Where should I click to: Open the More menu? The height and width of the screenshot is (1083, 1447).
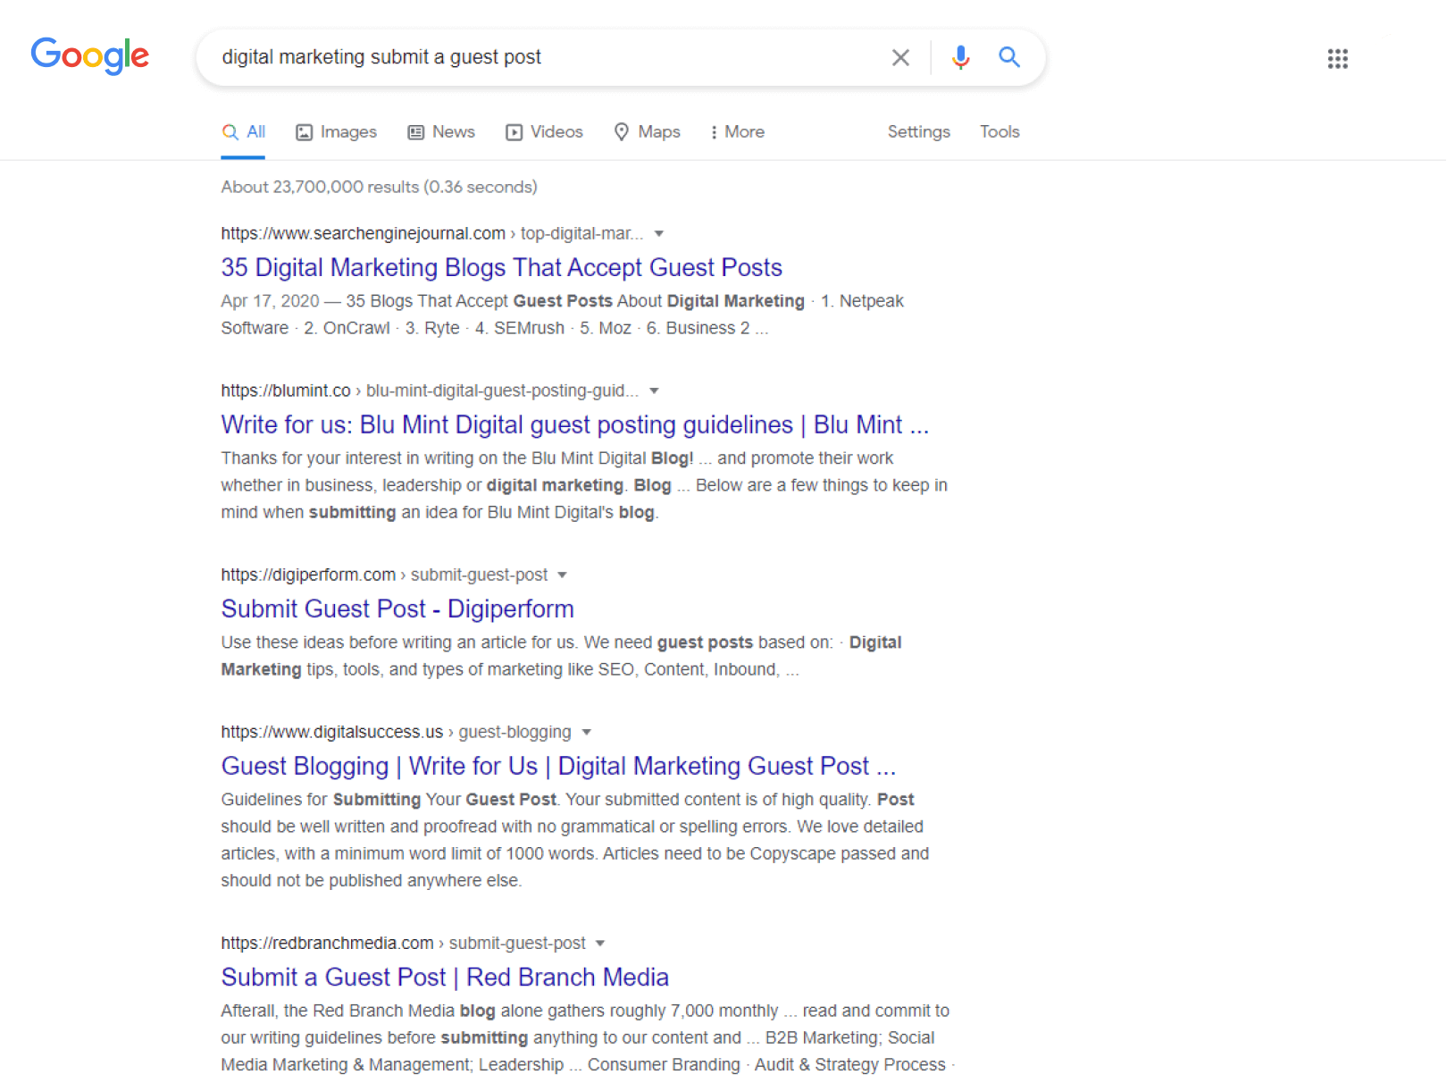point(737,132)
